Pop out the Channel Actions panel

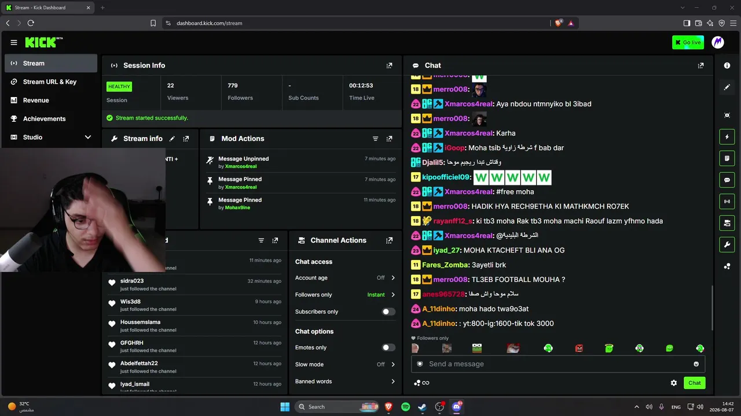click(x=389, y=240)
